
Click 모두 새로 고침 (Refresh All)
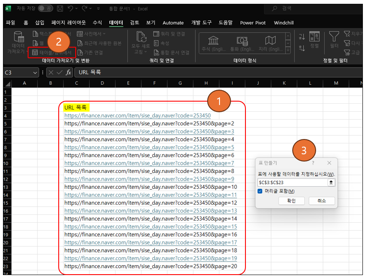pyautogui.click(x=141, y=43)
